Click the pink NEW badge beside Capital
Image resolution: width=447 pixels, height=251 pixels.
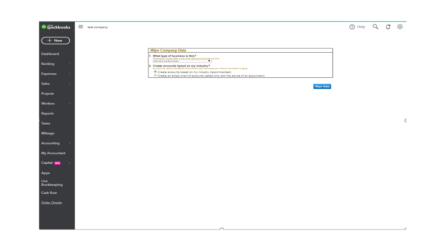(x=57, y=163)
